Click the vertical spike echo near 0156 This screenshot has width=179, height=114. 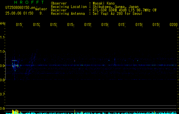point(115,61)
